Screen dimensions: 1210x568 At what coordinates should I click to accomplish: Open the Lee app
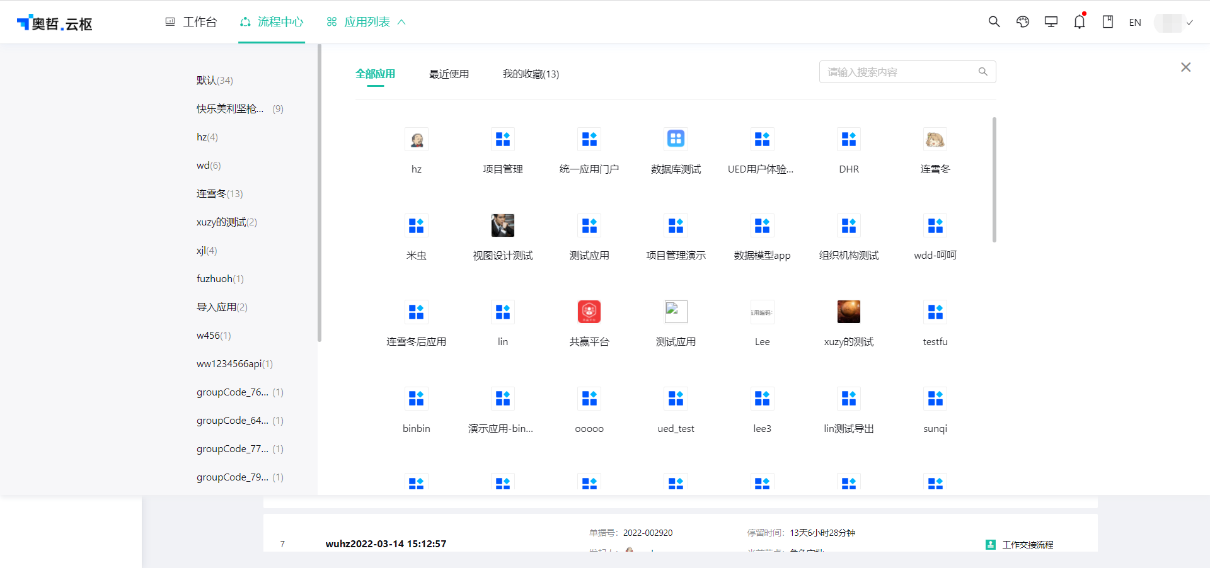[762, 312]
